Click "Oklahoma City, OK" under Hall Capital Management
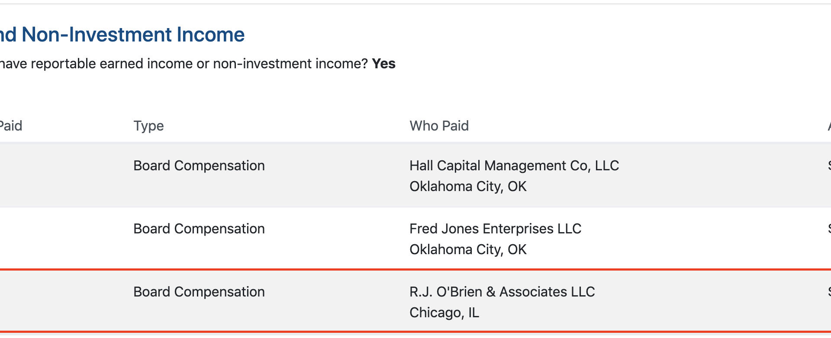Image resolution: width=831 pixels, height=338 pixels. point(468,186)
